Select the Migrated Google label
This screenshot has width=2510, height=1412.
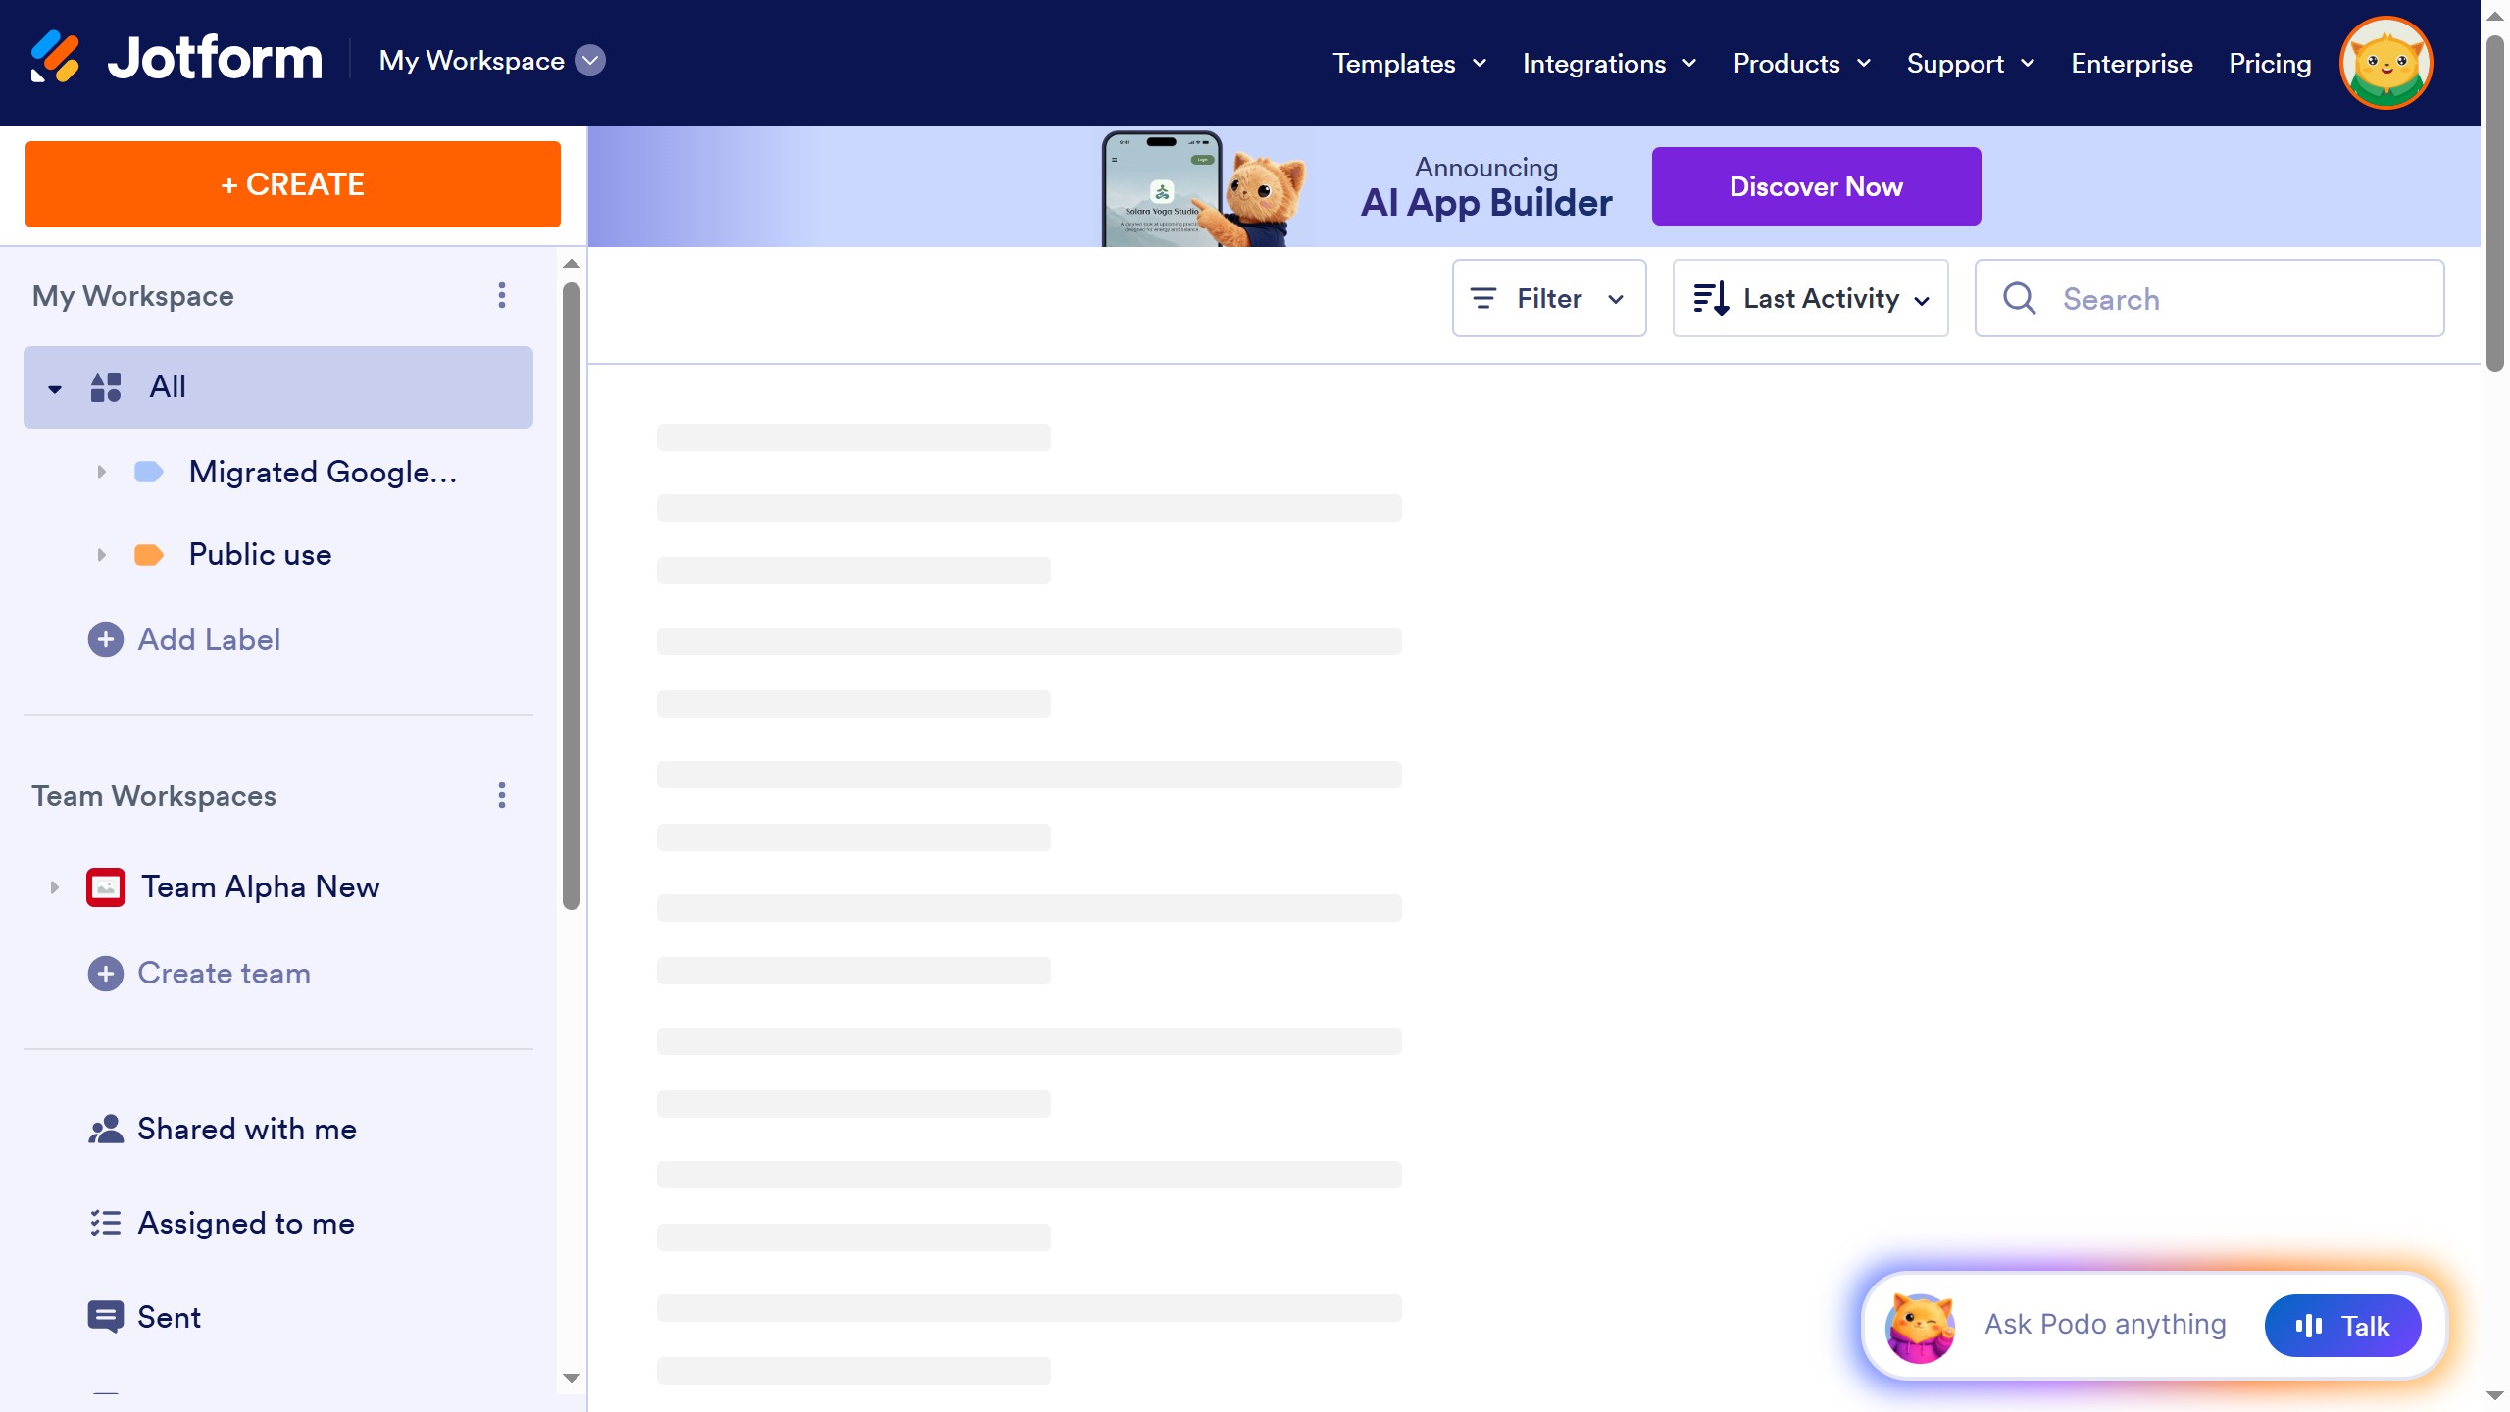pyautogui.click(x=323, y=473)
